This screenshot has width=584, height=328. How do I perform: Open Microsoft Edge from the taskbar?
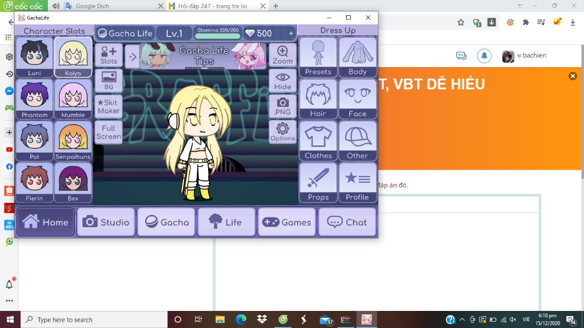(241, 319)
